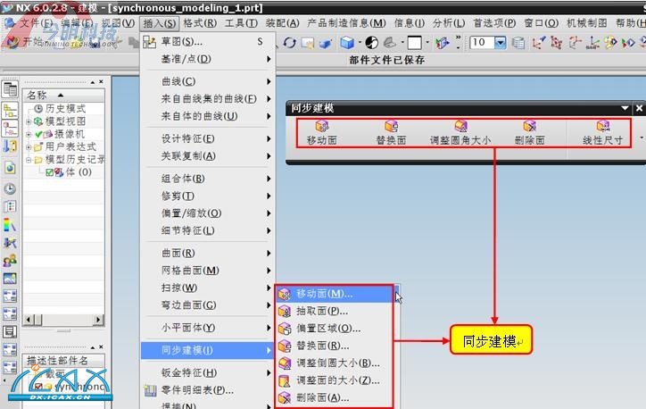Toggle the synchronous part checkbox in lower panel
Screen dimensions: 646x409
[x=38, y=387]
